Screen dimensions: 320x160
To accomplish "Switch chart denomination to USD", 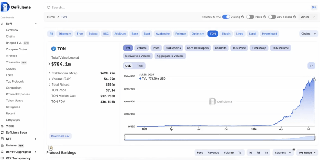I will pyautogui.click(x=128, y=66).
